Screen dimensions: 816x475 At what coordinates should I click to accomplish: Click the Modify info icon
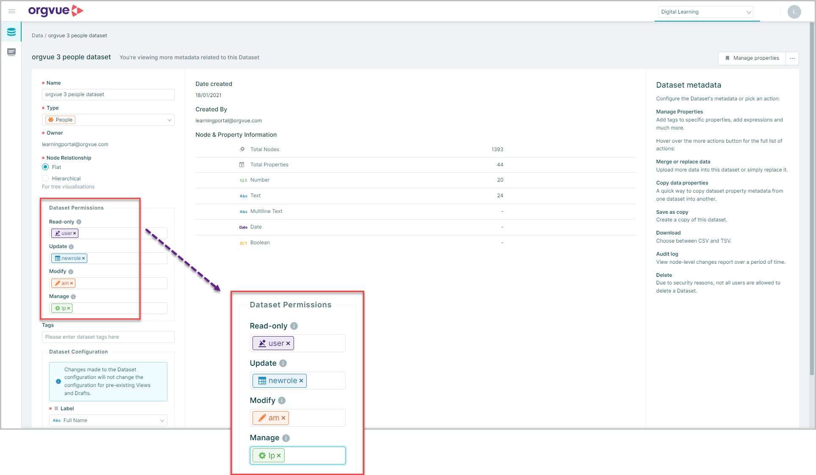click(x=71, y=272)
